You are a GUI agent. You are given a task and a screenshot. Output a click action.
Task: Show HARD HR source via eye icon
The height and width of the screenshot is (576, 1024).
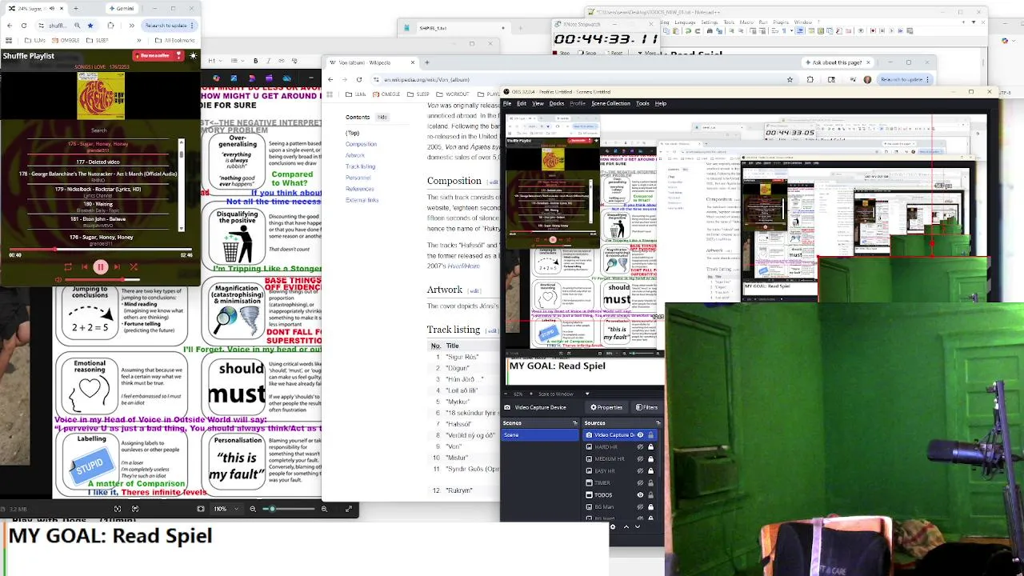[640, 447]
